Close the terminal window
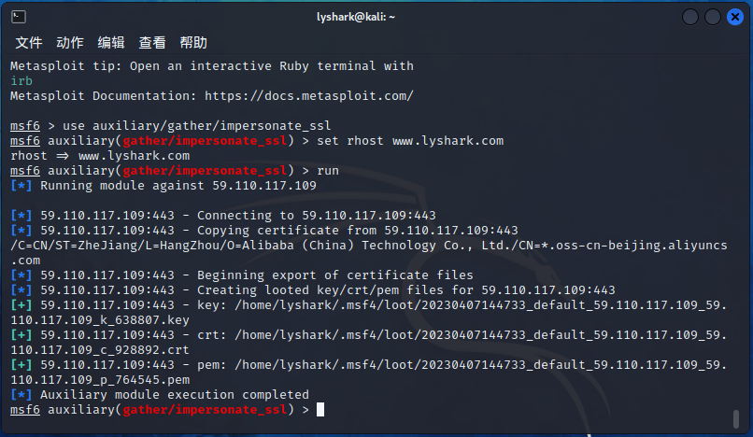The width and height of the screenshot is (753, 437). pyautogui.click(x=735, y=17)
